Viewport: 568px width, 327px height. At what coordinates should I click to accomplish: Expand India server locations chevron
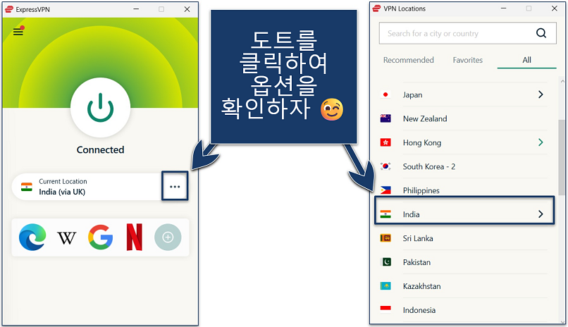coord(541,214)
